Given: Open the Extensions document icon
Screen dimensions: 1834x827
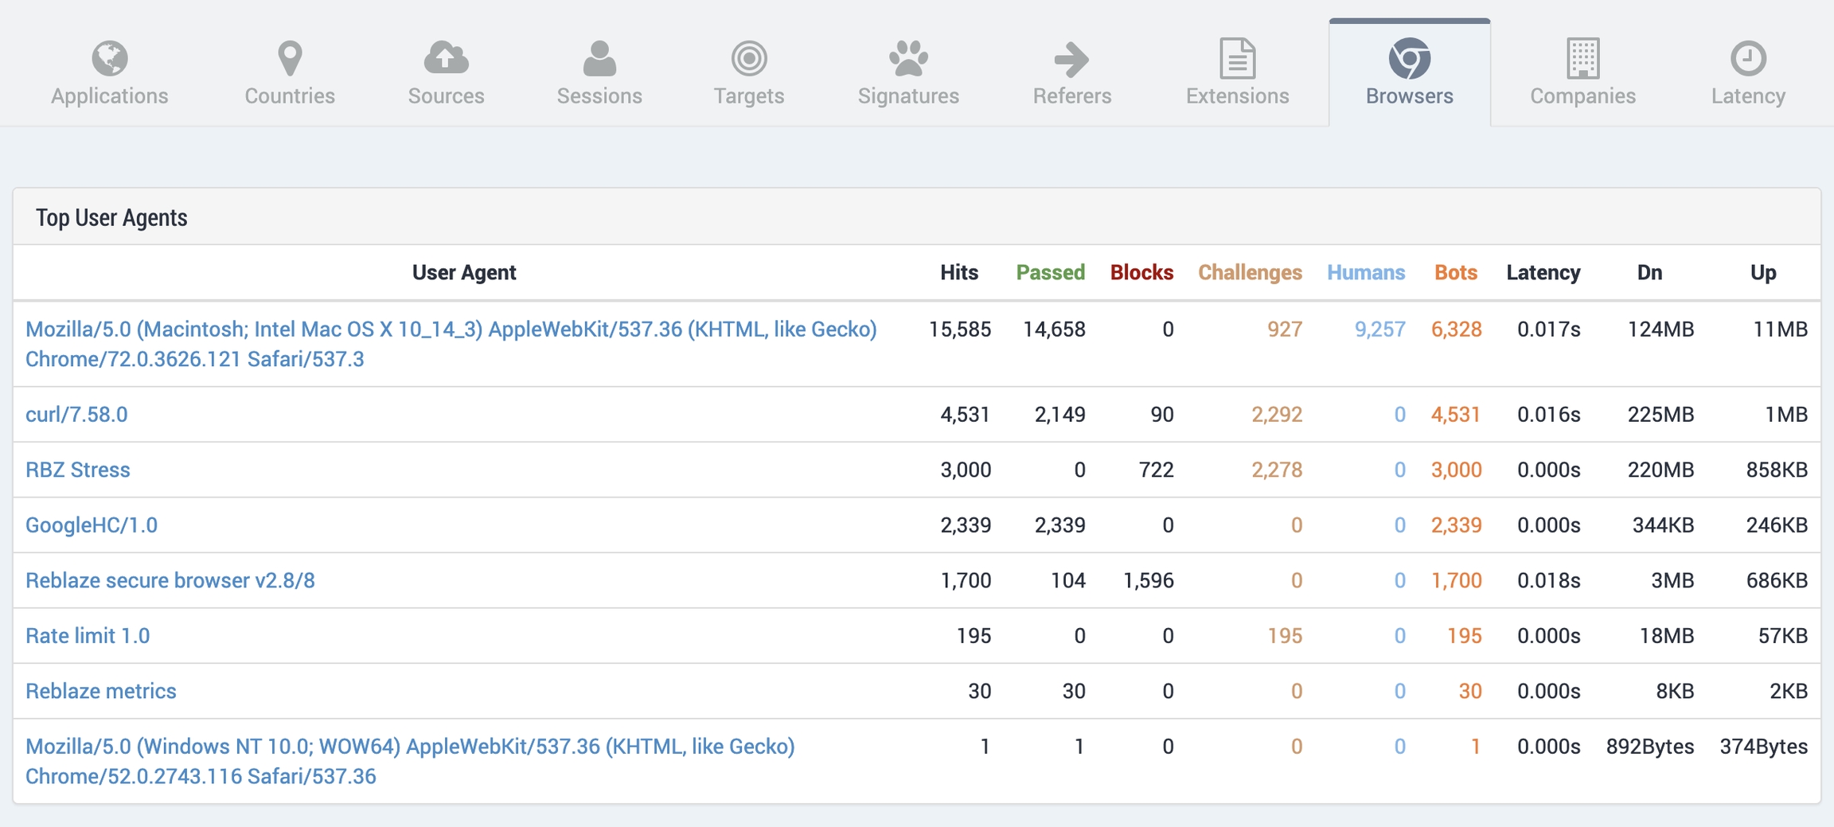Looking at the screenshot, I should (x=1237, y=58).
